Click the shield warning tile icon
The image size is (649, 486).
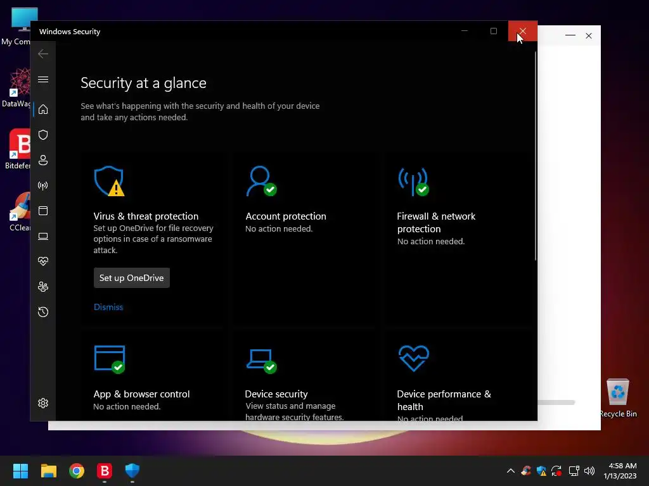pos(109,181)
